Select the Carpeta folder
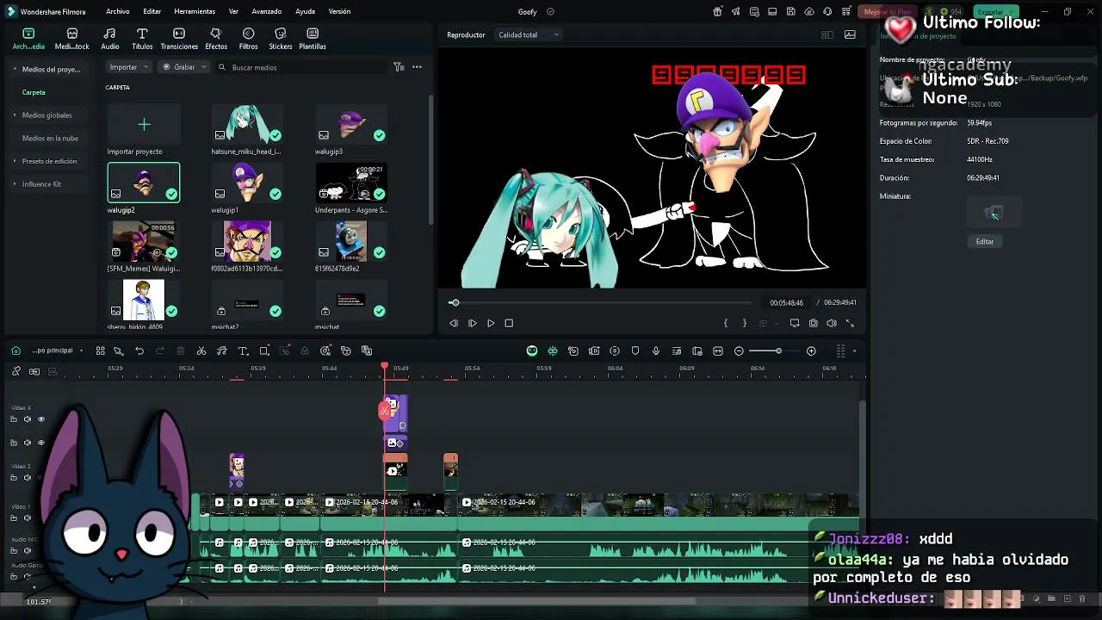The width and height of the screenshot is (1102, 620). (x=34, y=92)
